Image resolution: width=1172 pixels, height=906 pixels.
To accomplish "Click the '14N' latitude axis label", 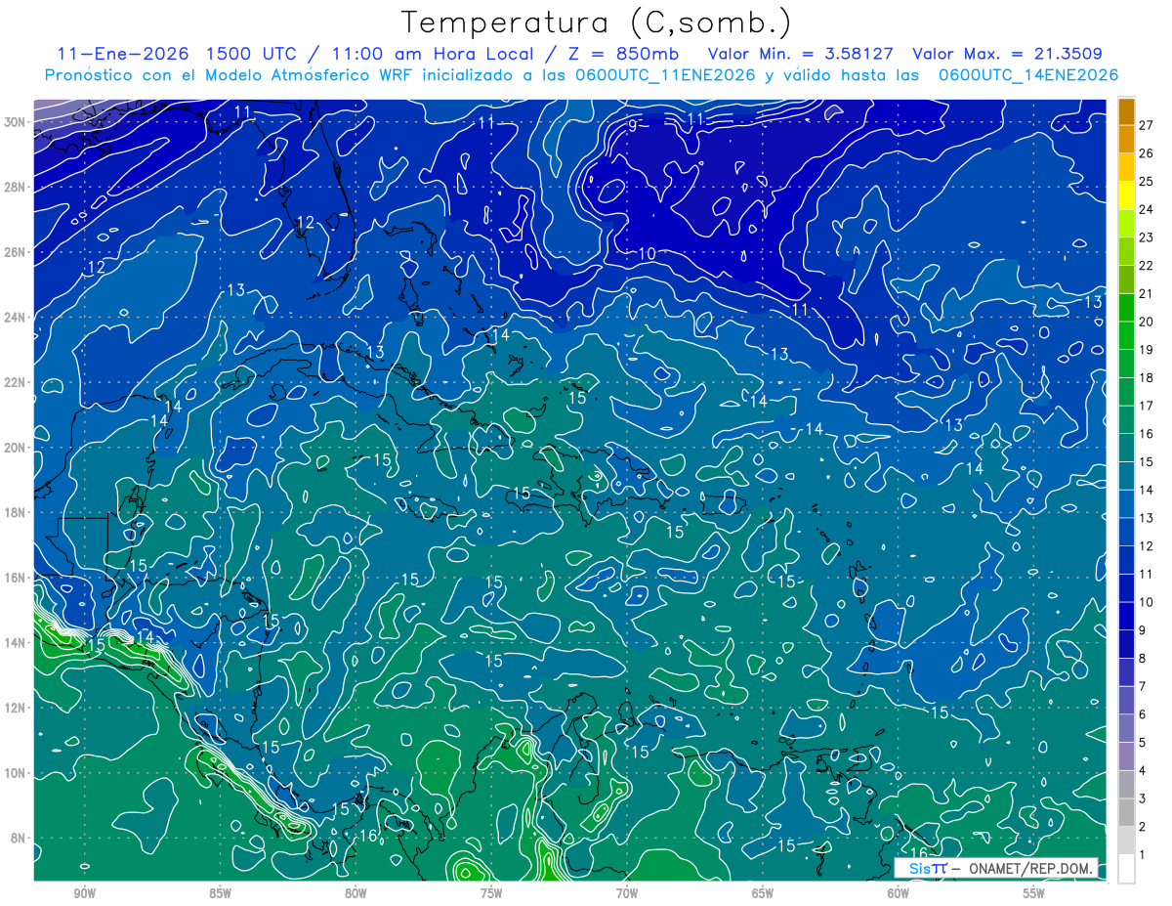I will [x=17, y=643].
